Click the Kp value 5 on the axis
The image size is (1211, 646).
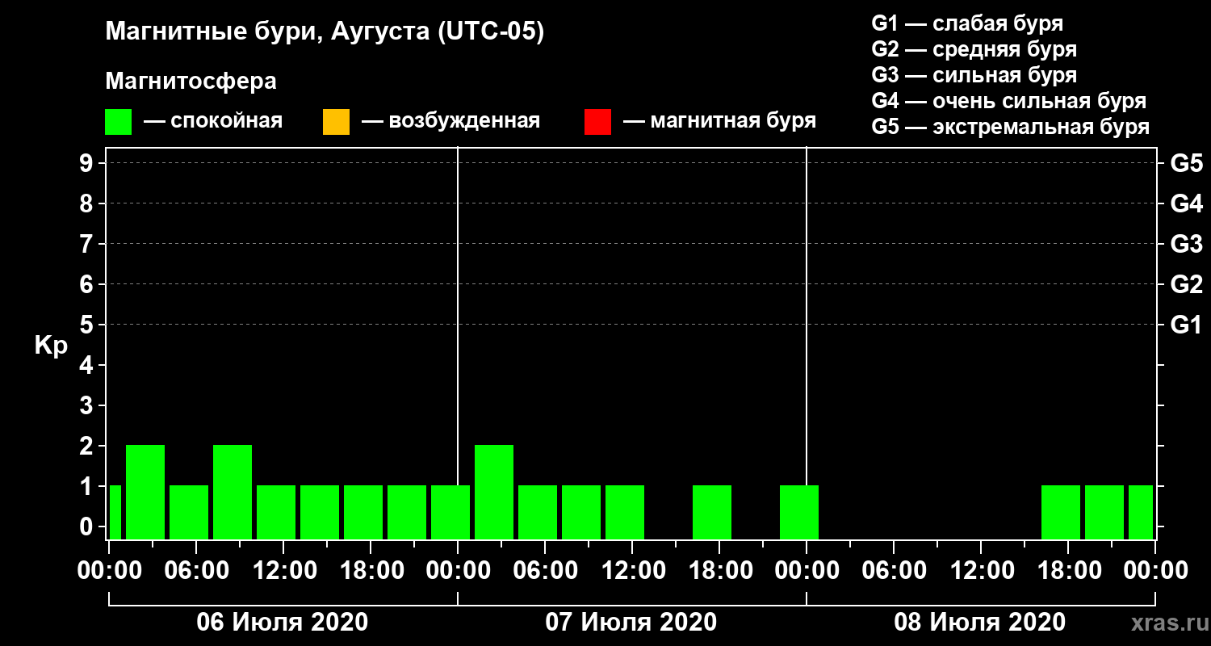click(x=88, y=325)
